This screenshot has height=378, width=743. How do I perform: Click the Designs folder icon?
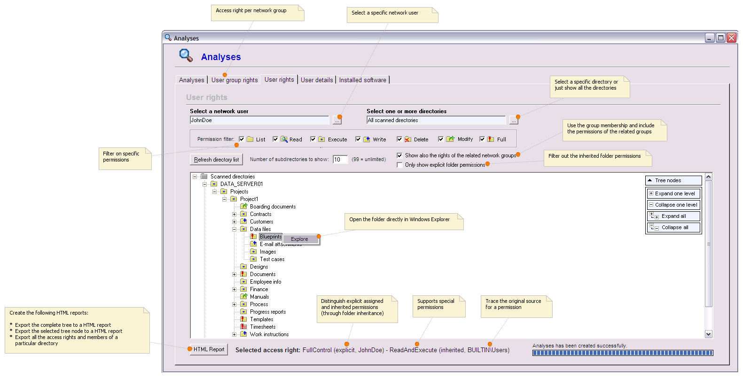(x=243, y=267)
